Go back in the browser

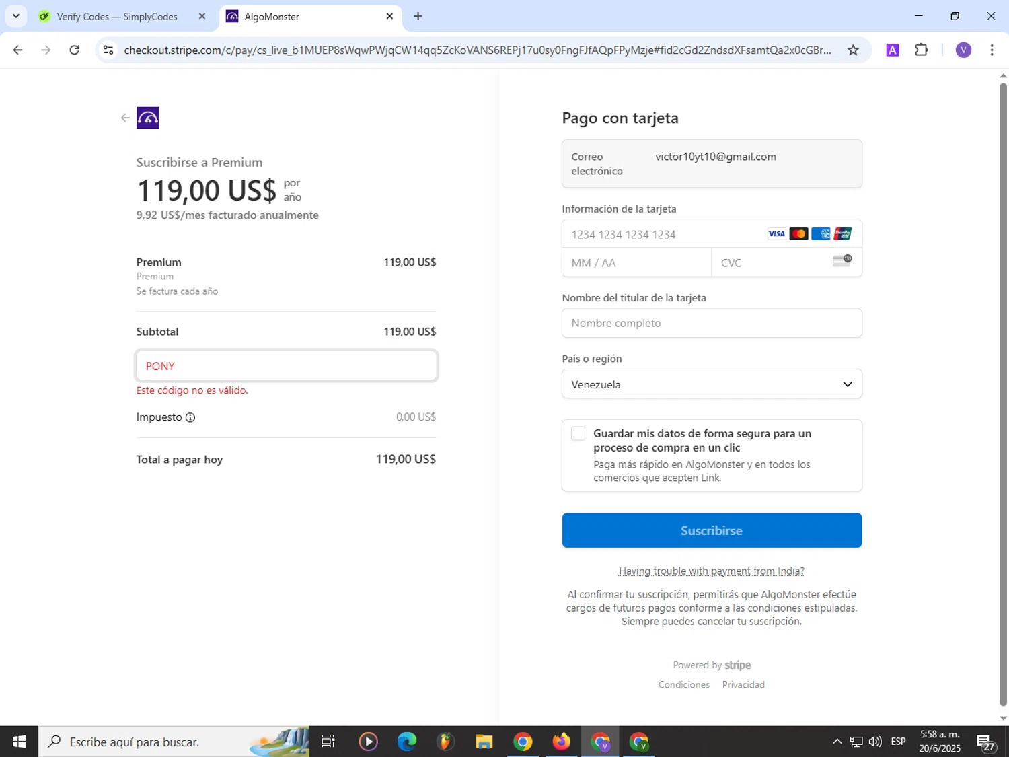point(18,50)
